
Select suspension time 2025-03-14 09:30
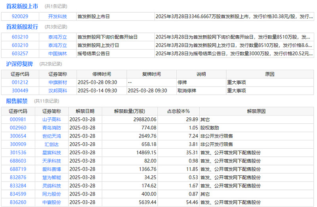tap(97, 91)
